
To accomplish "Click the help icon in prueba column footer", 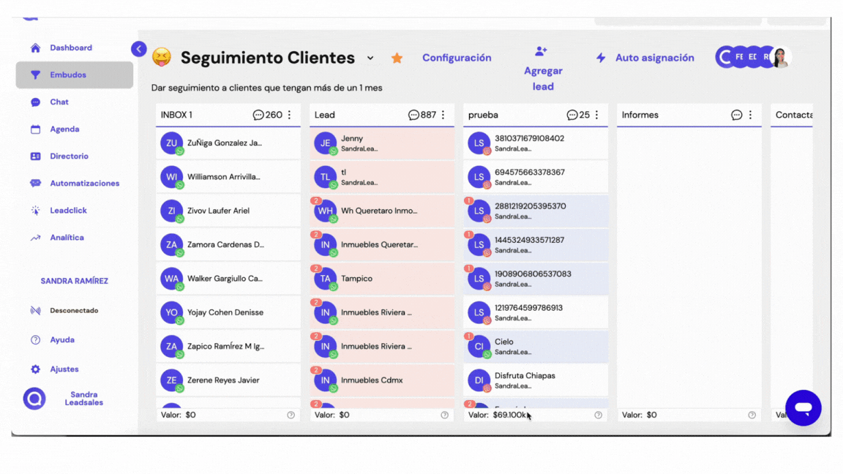I will pos(598,415).
